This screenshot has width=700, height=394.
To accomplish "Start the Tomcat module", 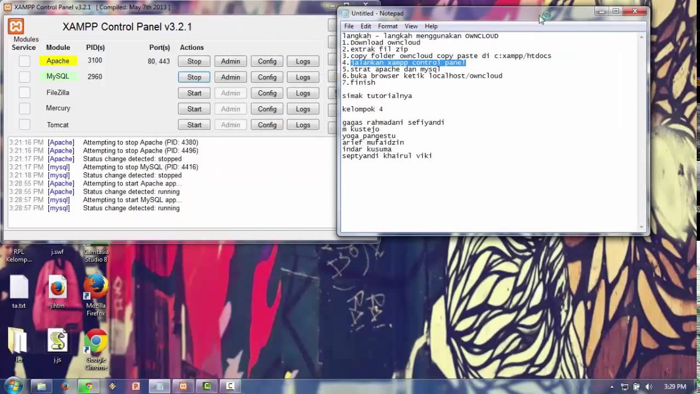I will [194, 125].
